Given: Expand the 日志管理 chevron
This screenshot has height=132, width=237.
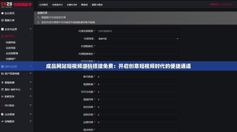Looking at the screenshot, I should click(31, 114).
